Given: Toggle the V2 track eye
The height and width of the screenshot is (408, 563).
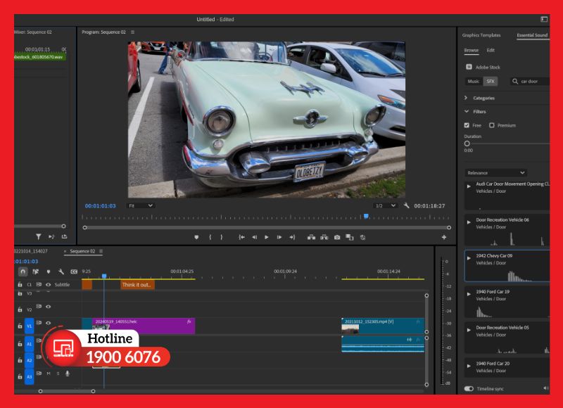Looking at the screenshot, I should pyautogui.click(x=48, y=307).
